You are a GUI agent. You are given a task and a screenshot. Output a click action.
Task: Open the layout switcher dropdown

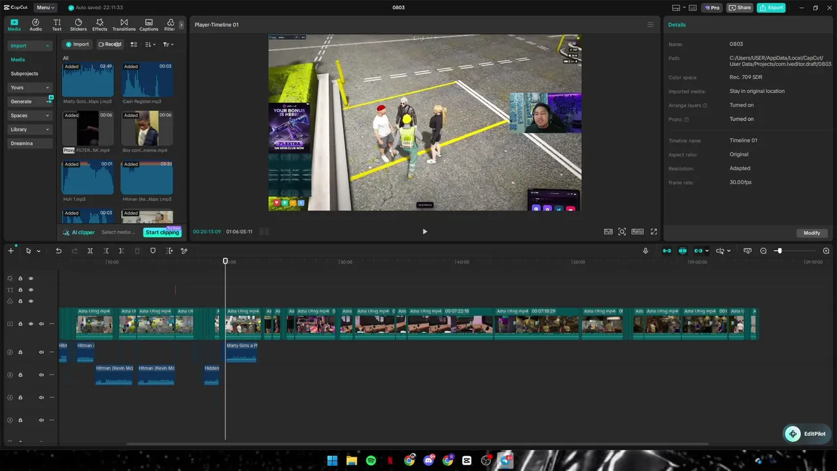[680, 8]
